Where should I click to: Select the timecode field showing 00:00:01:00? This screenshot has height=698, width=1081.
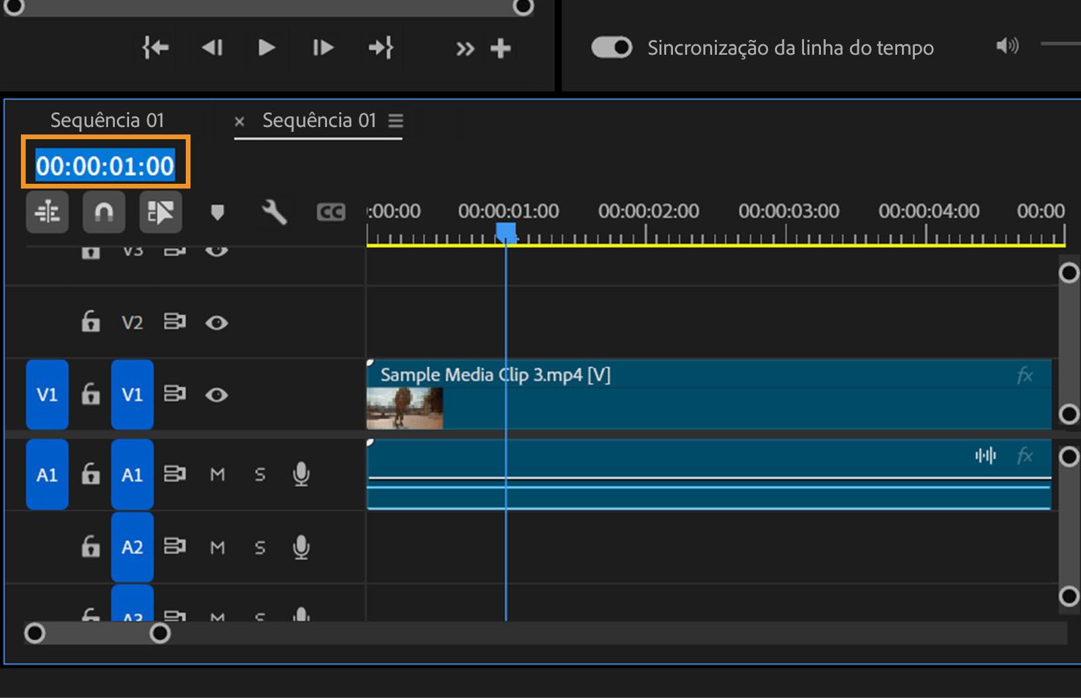[105, 164]
